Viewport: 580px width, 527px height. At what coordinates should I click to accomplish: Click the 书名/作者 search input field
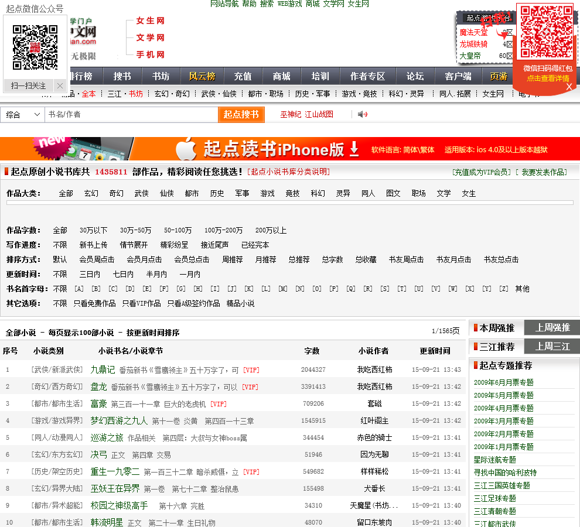coord(131,115)
